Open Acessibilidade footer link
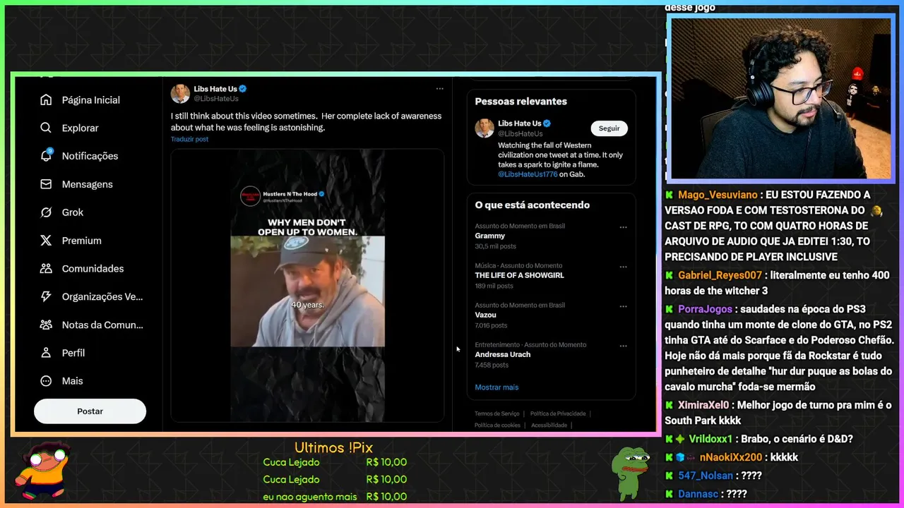Screen dimensions: 904x508 (549, 425)
